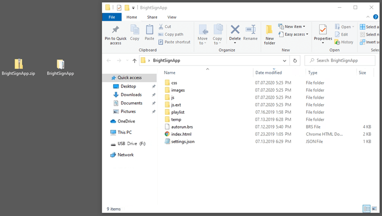Screen dimensions: 382x216
Task: Open Pictures in navigation pane
Action: click(128, 111)
